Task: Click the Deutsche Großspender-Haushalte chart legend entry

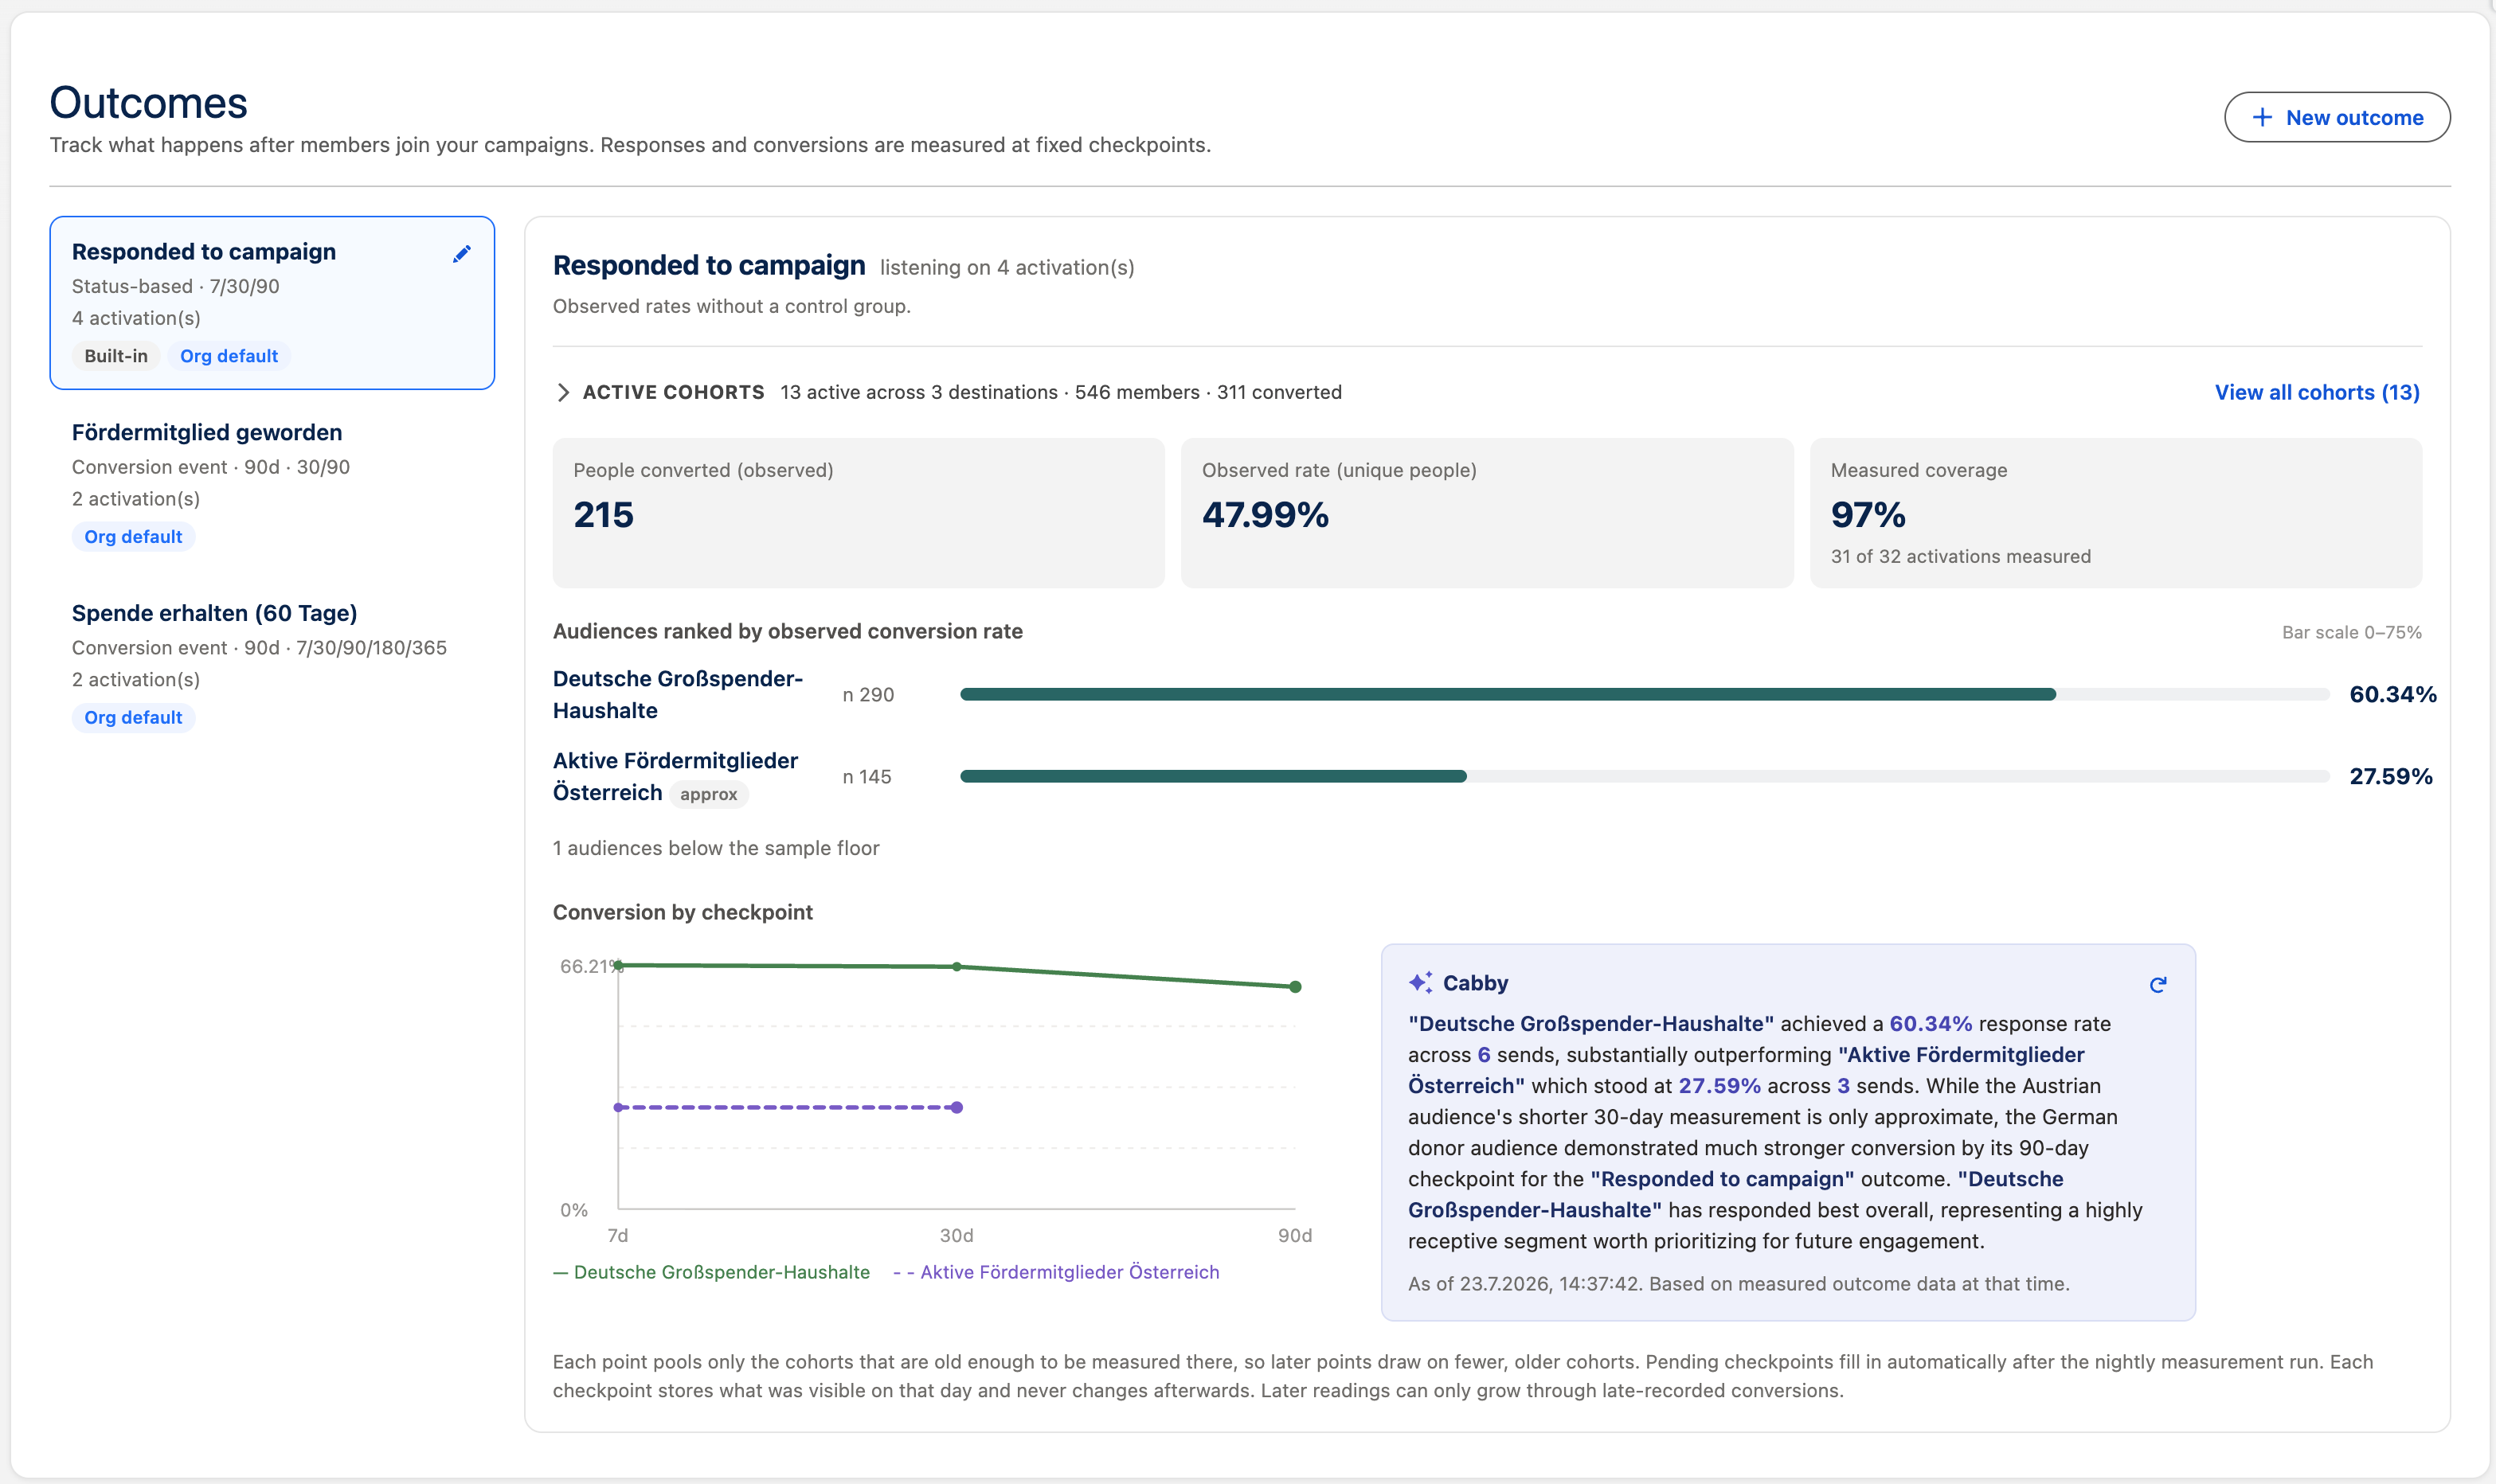Action: (711, 1272)
